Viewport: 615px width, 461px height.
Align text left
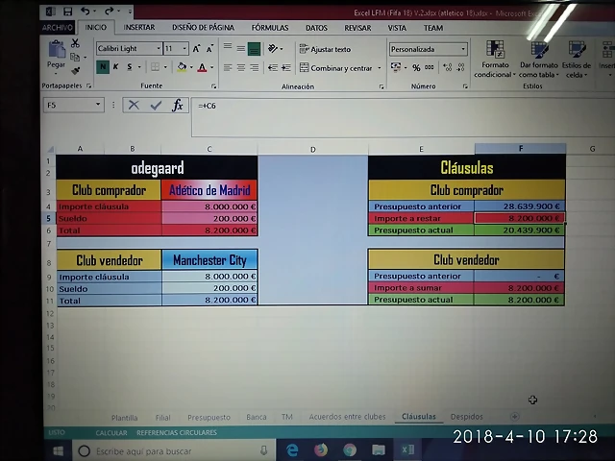228,68
